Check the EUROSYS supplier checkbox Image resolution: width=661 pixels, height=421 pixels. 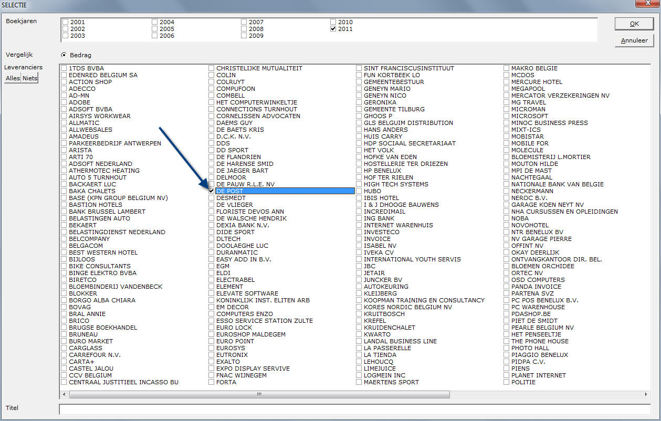[211, 348]
